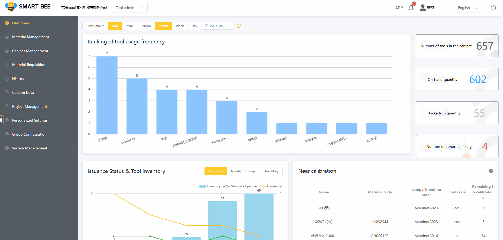Open the Dashboard page link
Screen dimensions: 503x240
(x=21, y=23)
